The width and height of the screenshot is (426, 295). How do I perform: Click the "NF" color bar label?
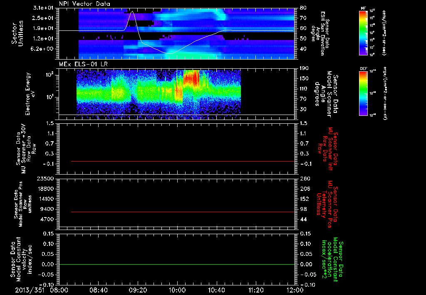[x=363, y=8]
